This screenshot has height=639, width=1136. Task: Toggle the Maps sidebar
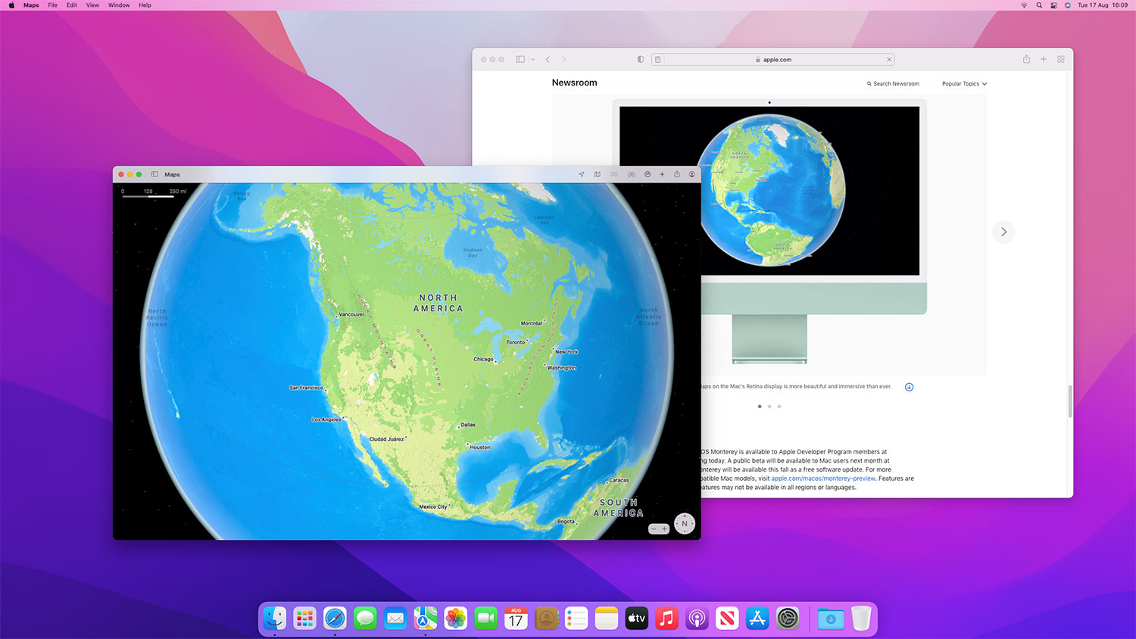(x=154, y=174)
